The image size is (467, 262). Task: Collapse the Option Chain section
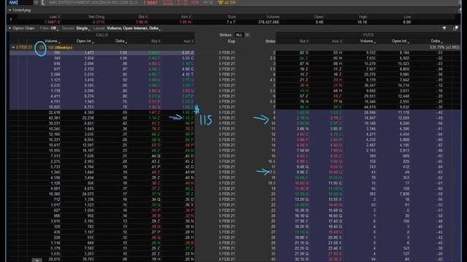click(x=9, y=28)
